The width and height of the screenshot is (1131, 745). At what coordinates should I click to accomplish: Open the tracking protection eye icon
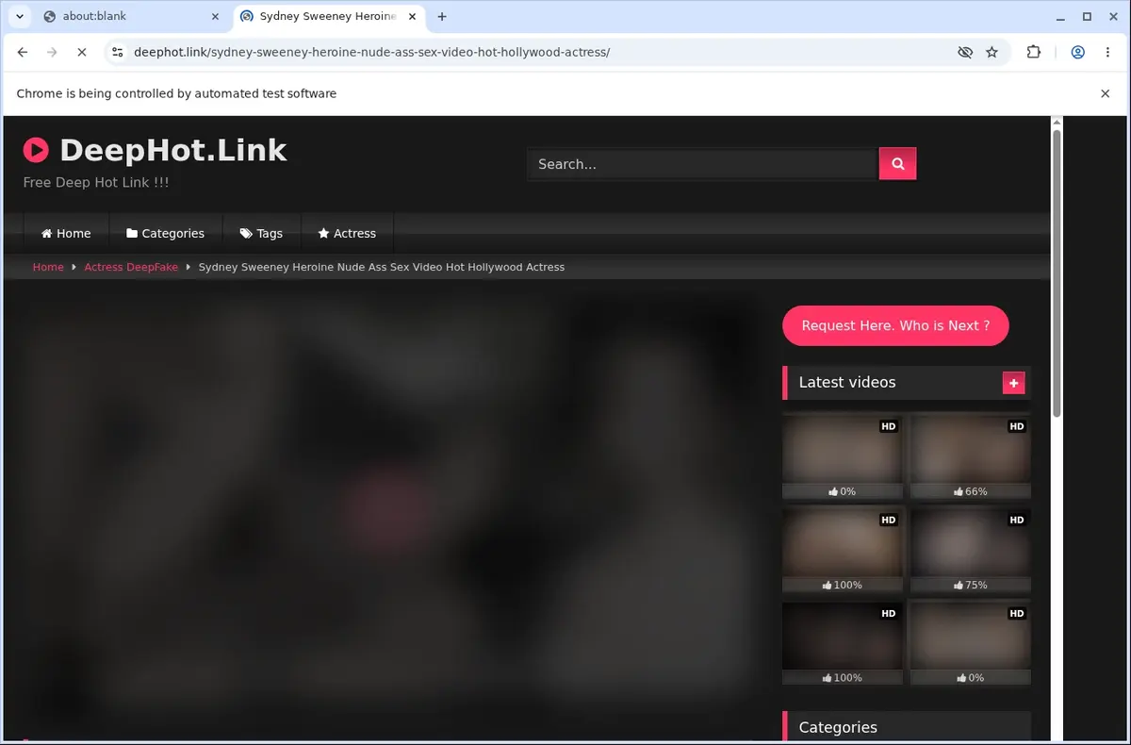[x=965, y=52]
